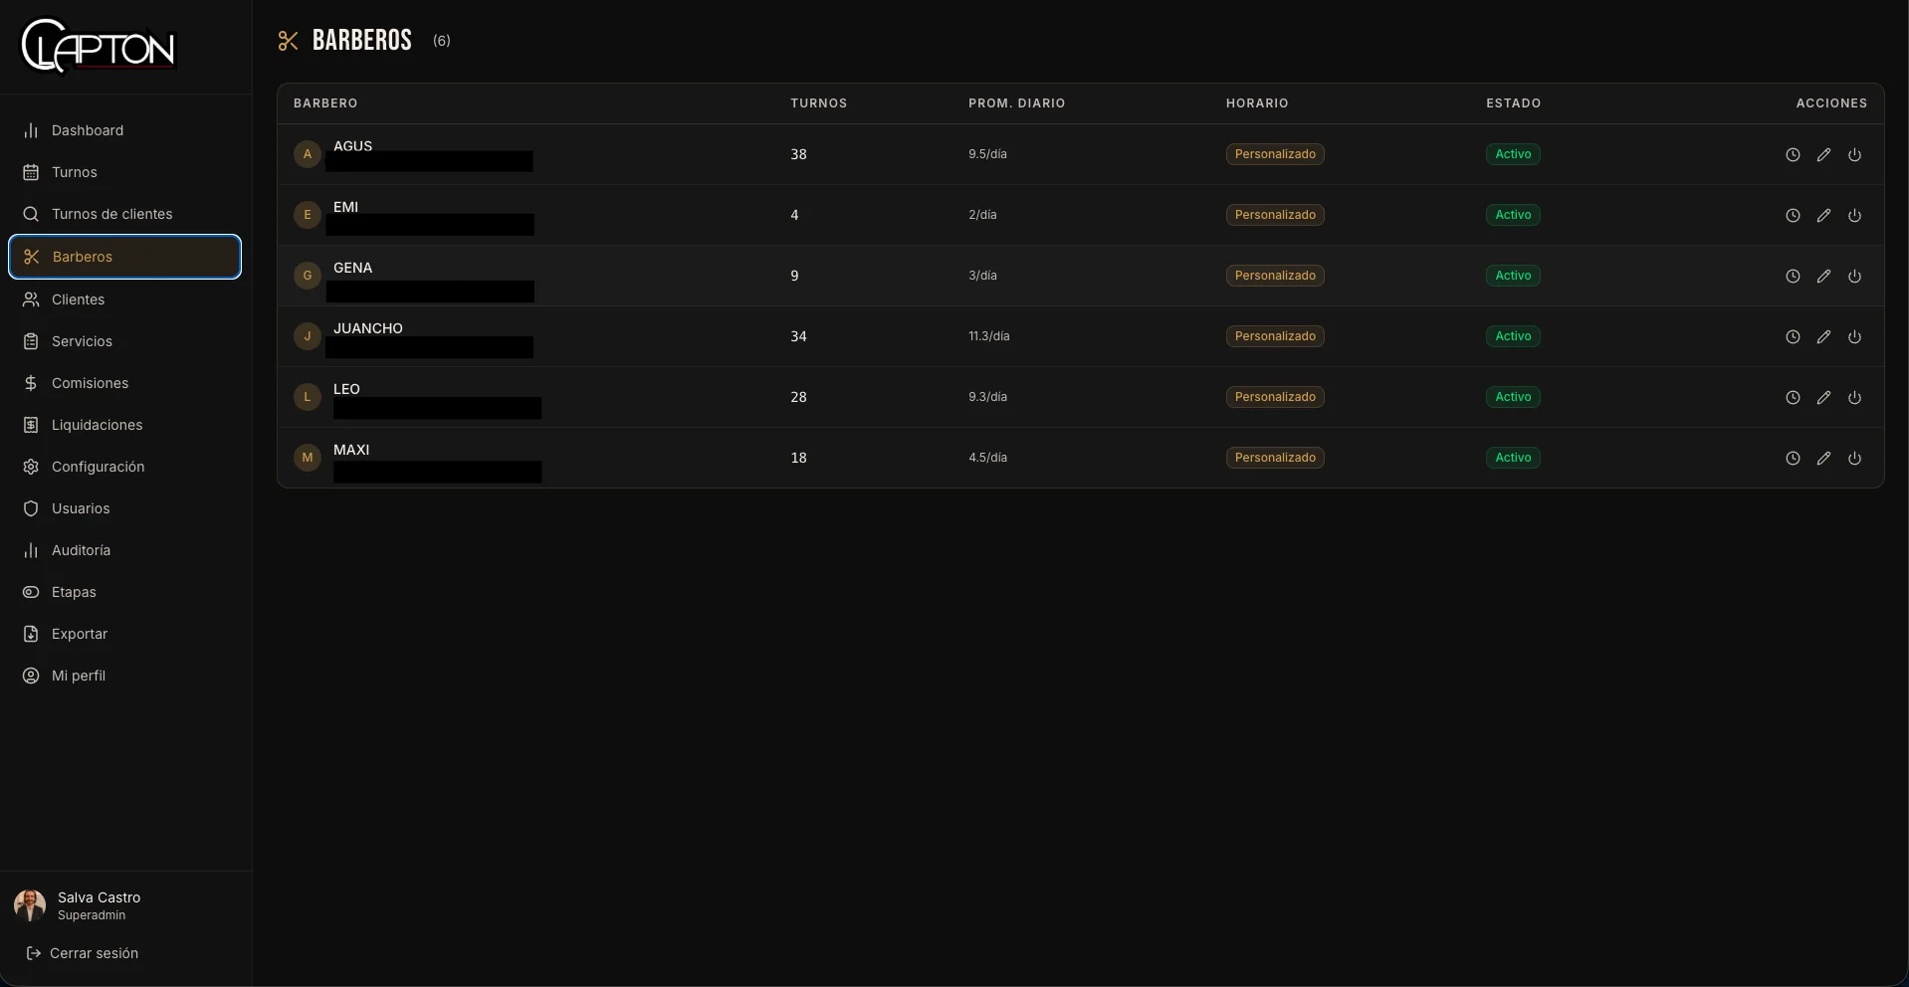Open the Servicios section
The width and height of the screenshot is (1909, 987).
124,341
